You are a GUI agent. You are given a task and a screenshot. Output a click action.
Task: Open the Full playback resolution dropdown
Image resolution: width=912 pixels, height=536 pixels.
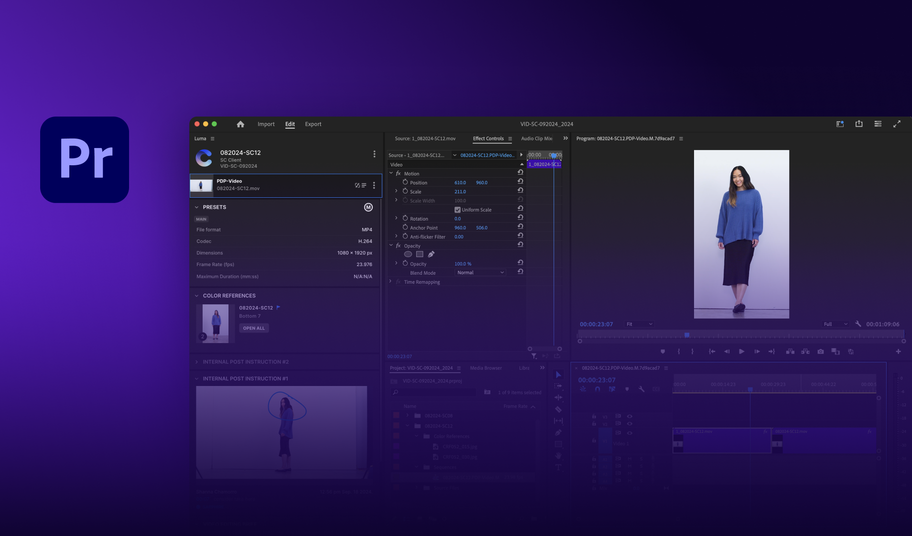coord(835,324)
